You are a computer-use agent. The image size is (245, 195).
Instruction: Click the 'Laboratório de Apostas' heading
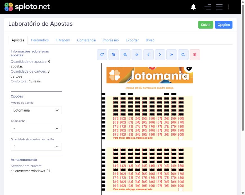40,24
